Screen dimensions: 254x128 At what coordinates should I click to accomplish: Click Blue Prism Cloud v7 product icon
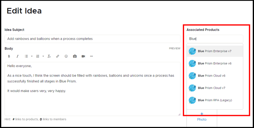(x=192, y=88)
